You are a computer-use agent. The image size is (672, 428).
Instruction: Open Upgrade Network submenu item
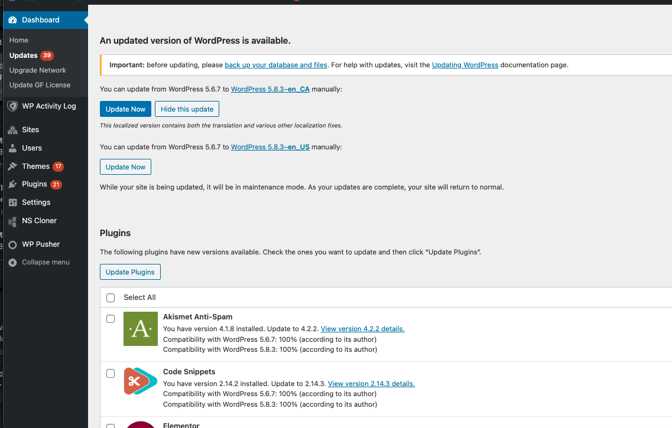(38, 70)
